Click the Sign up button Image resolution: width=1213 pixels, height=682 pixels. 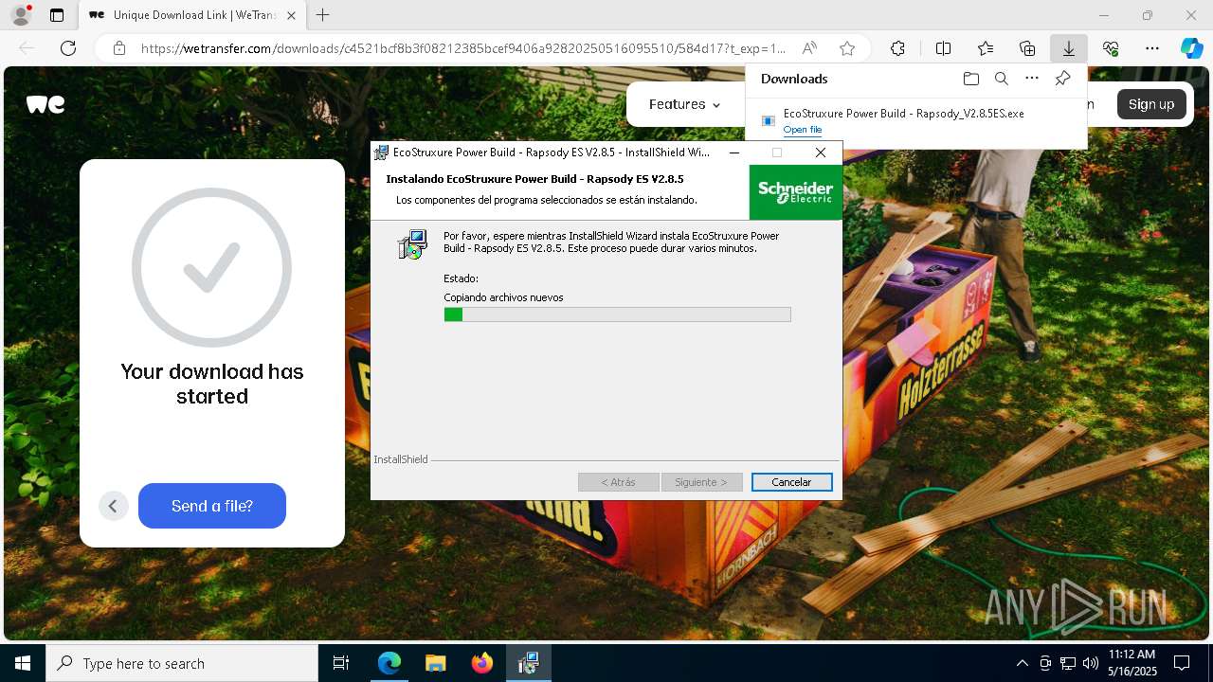pos(1151,104)
